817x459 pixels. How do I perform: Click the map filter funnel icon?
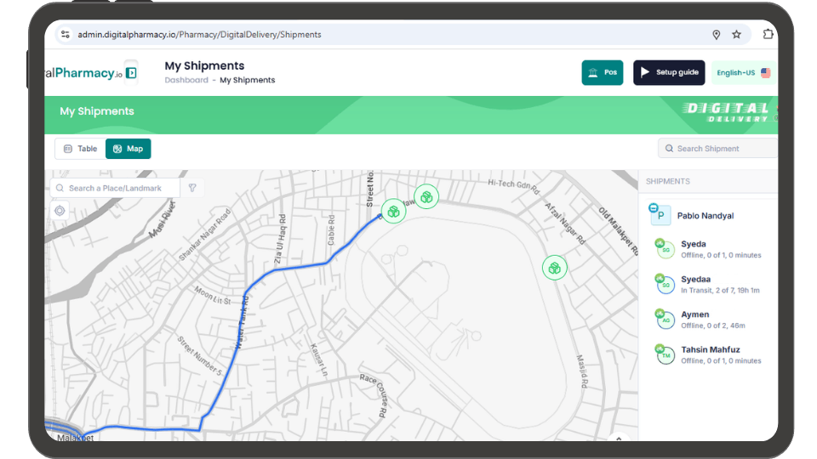192,188
